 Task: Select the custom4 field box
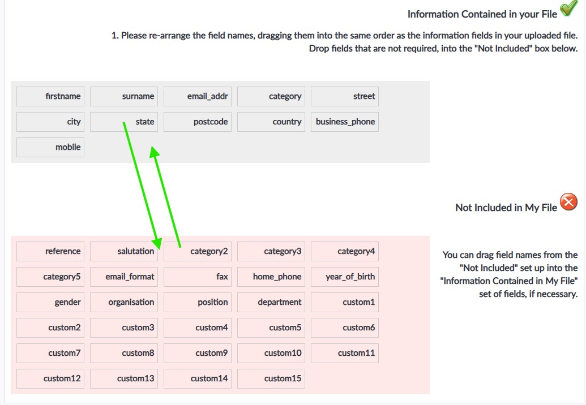point(198,328)
